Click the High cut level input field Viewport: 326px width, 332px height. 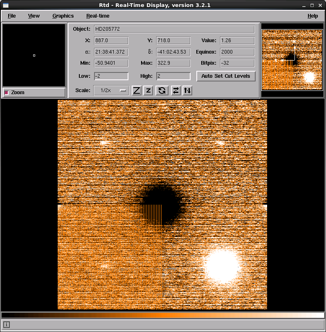173,76
